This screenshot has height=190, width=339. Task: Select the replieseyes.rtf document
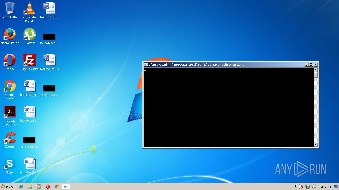click(49, 63)
